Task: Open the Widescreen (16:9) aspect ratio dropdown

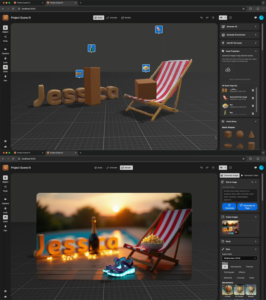Action: pyautogui.click(x=240, y=258)
